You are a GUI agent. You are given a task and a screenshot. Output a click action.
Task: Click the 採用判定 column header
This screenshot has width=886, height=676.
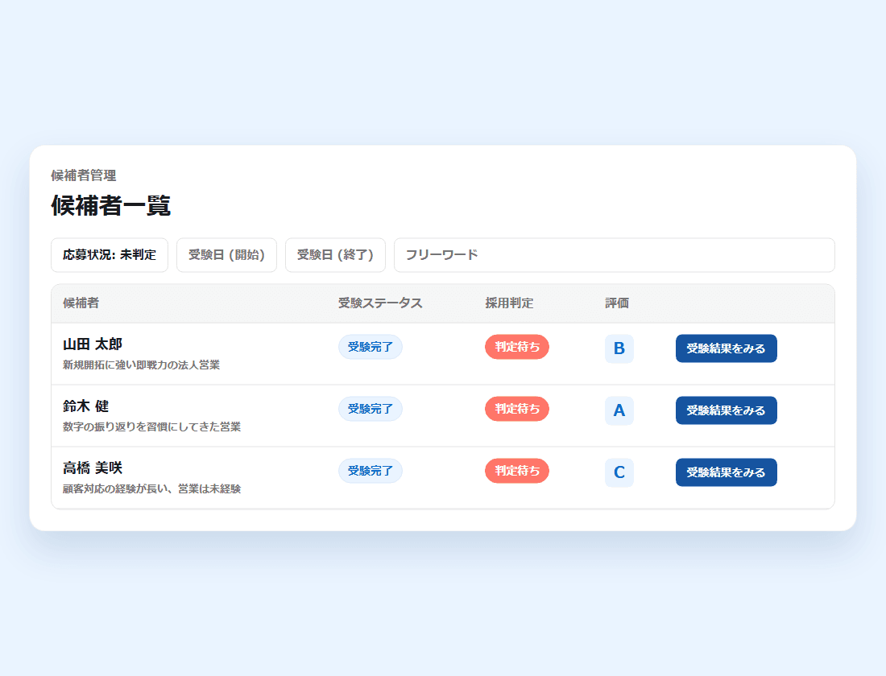click(x=509, y=303)
